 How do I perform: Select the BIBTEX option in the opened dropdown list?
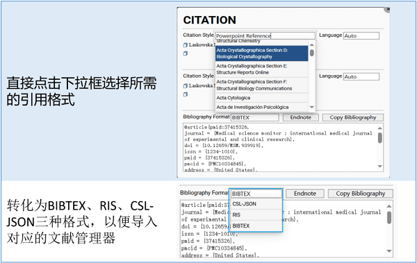[x=256, y=226]
